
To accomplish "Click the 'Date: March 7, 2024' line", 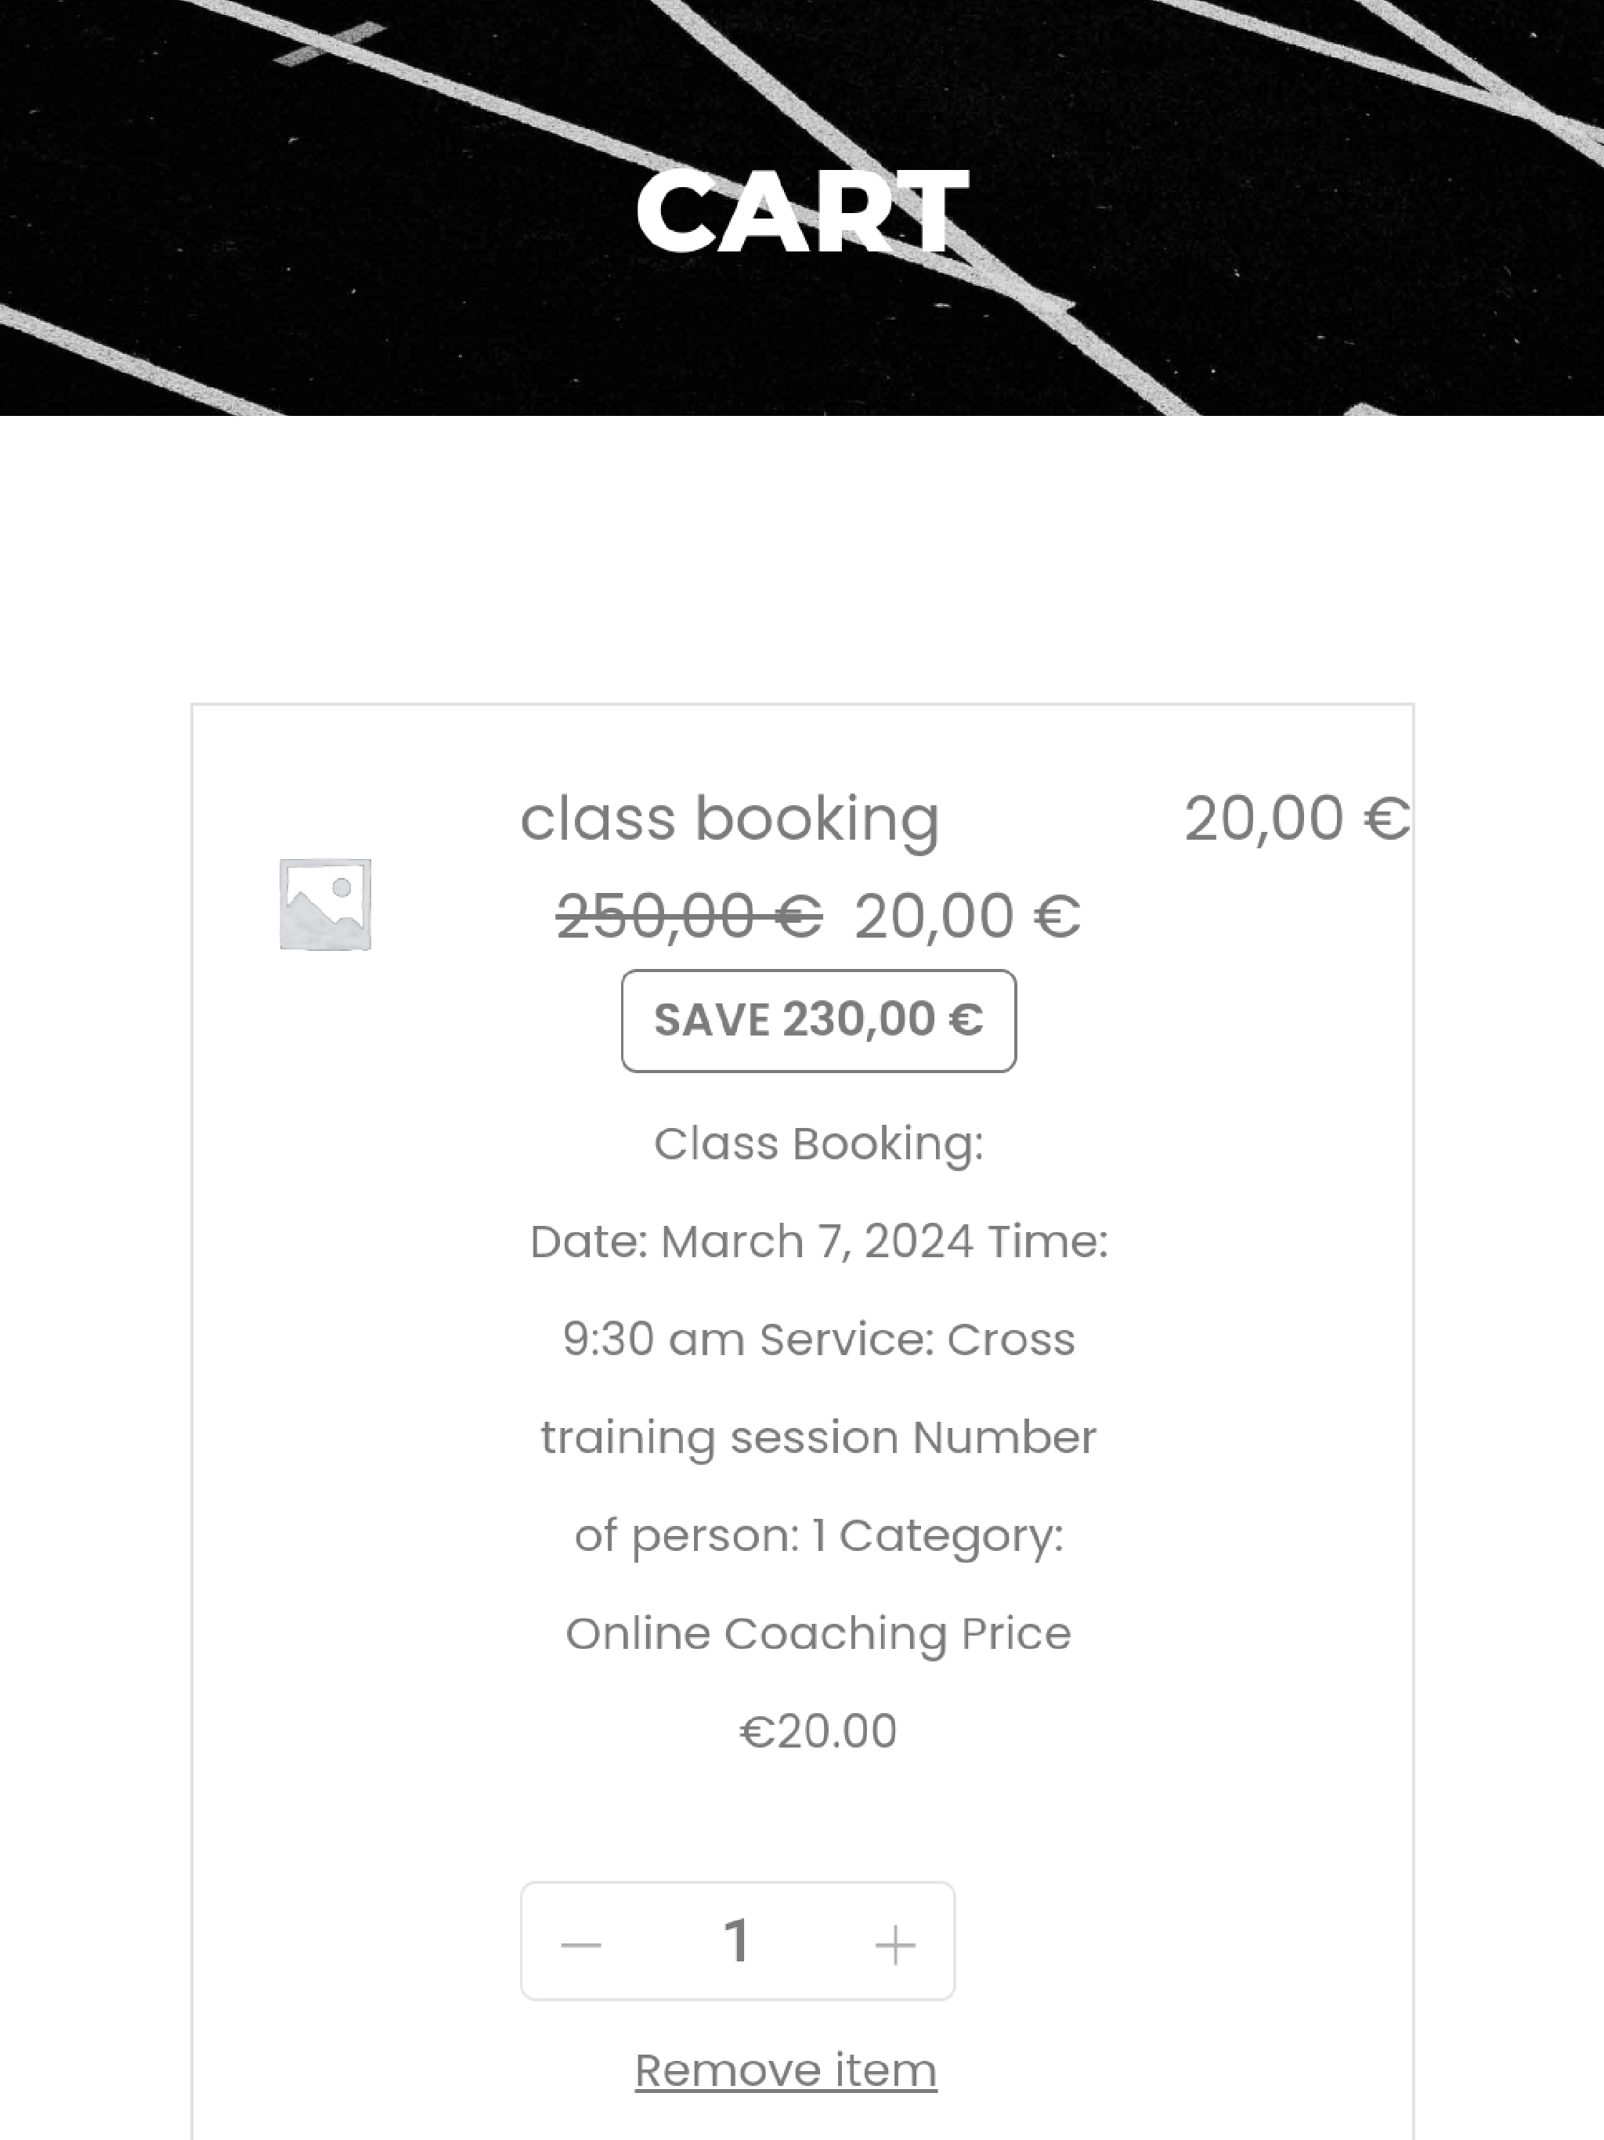I will 752,1242.
